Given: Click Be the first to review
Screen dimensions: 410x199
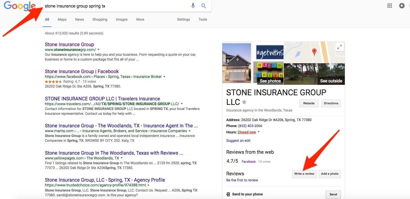Looking at the screenshot, I should tap(242, 180).
